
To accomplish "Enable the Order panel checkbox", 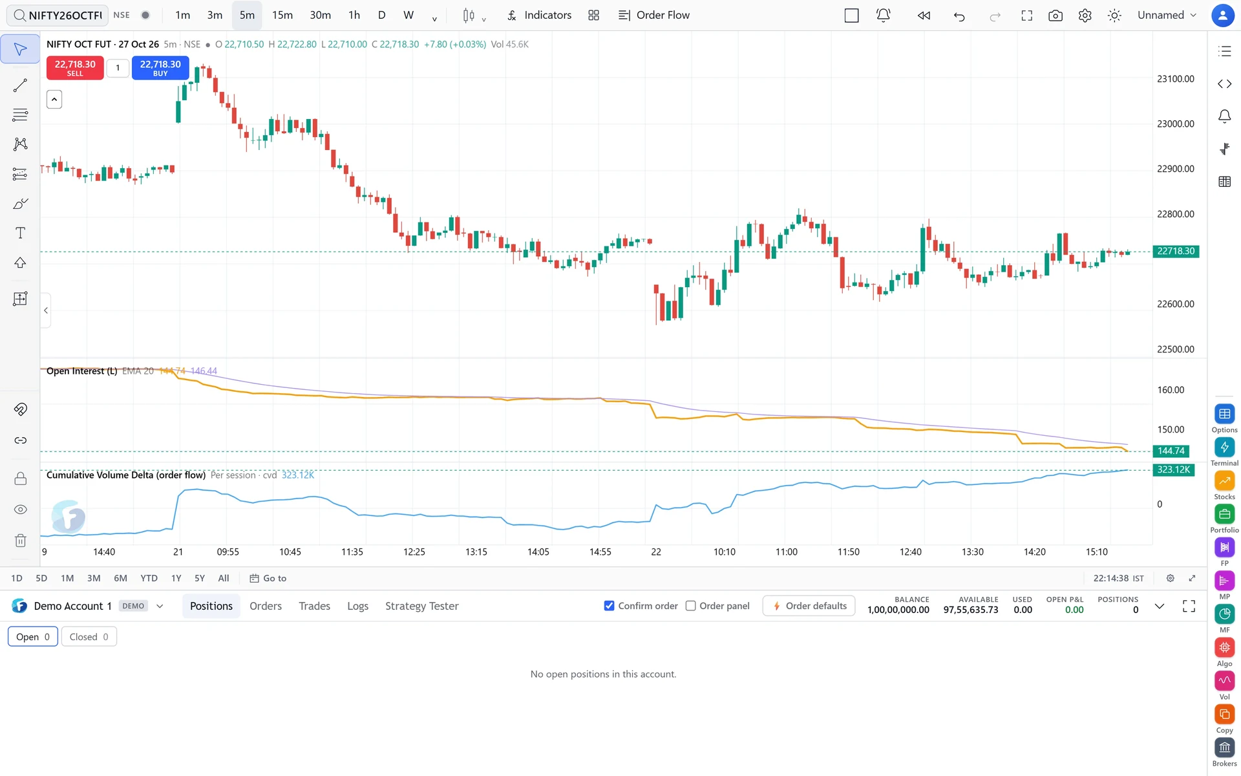I will pos(690,606).
